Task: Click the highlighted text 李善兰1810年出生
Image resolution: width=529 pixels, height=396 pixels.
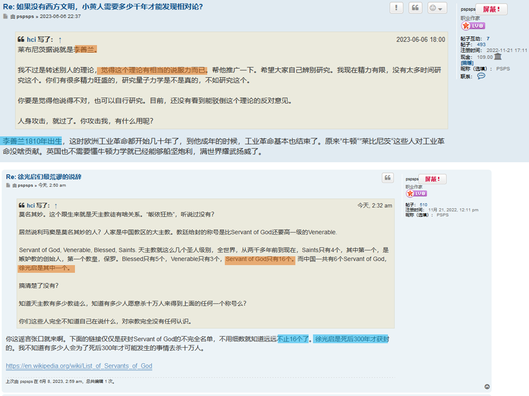Action: 32,141
